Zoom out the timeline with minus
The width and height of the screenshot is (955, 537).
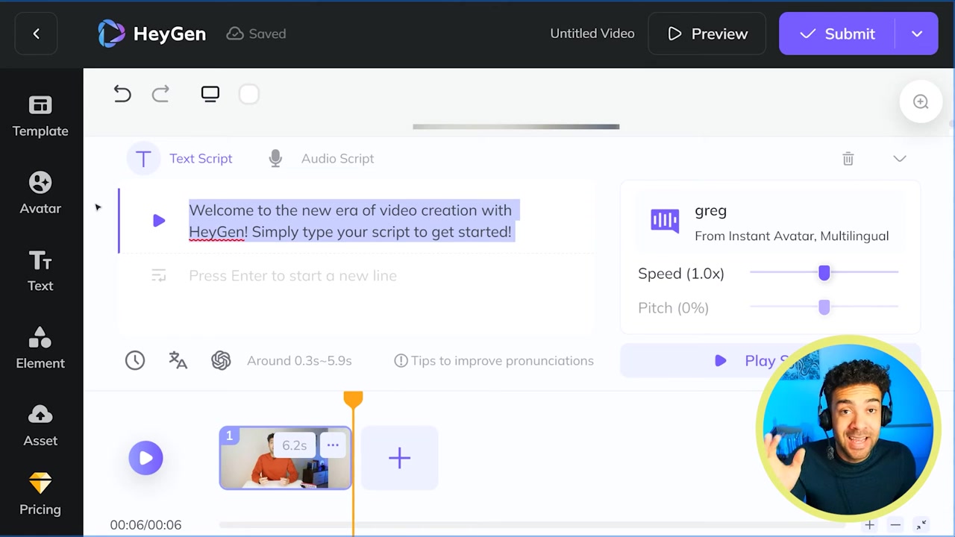pos(895,525)
